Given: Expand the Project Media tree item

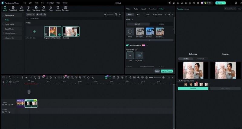Looking at the screenshot, I should [3, 15].
